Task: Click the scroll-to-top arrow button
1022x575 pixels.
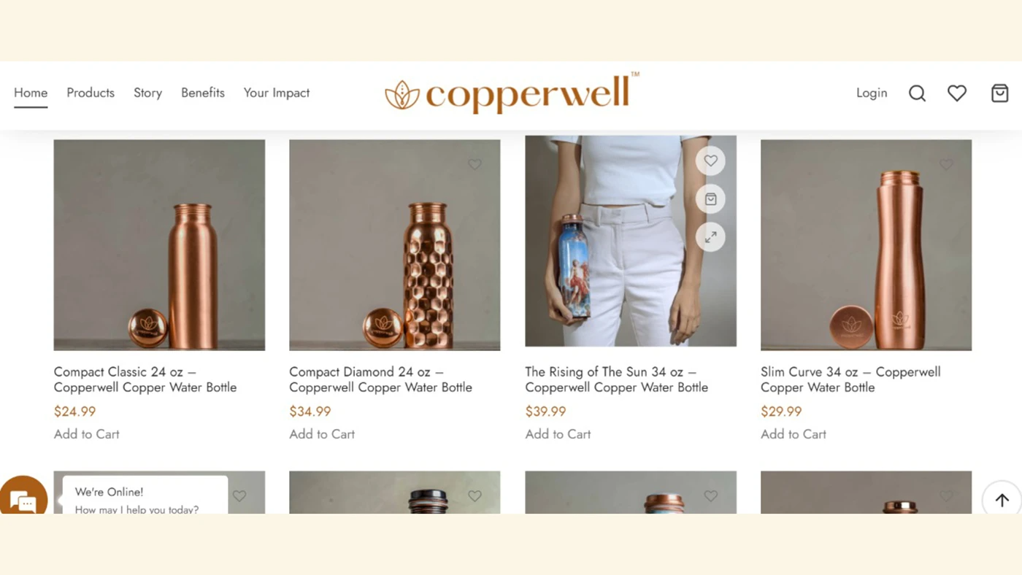Action: (x=1002, y=499)
